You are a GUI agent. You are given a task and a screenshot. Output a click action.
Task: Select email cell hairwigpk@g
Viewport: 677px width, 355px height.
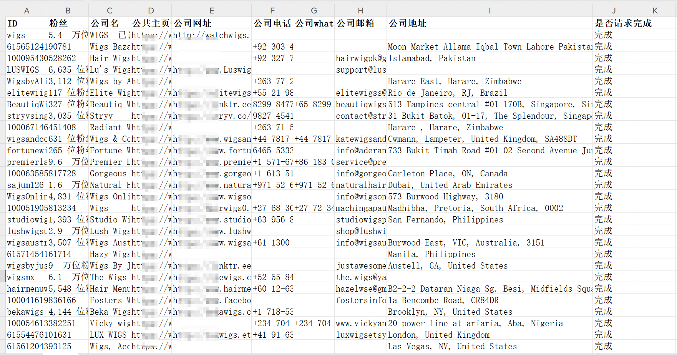361,58
